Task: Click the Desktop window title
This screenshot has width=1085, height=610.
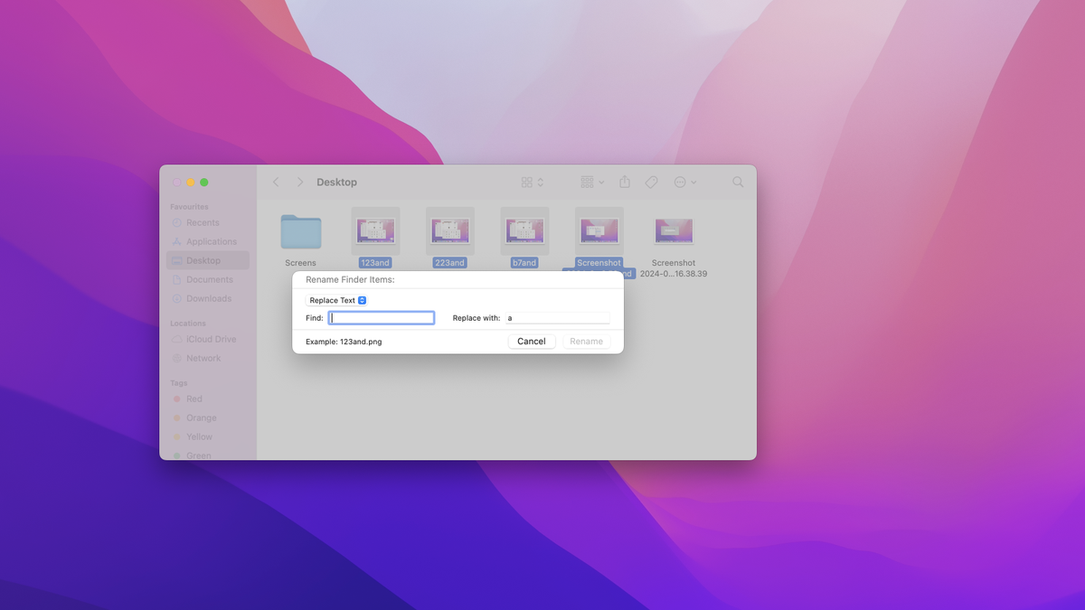Action: (x=336, y=183)
